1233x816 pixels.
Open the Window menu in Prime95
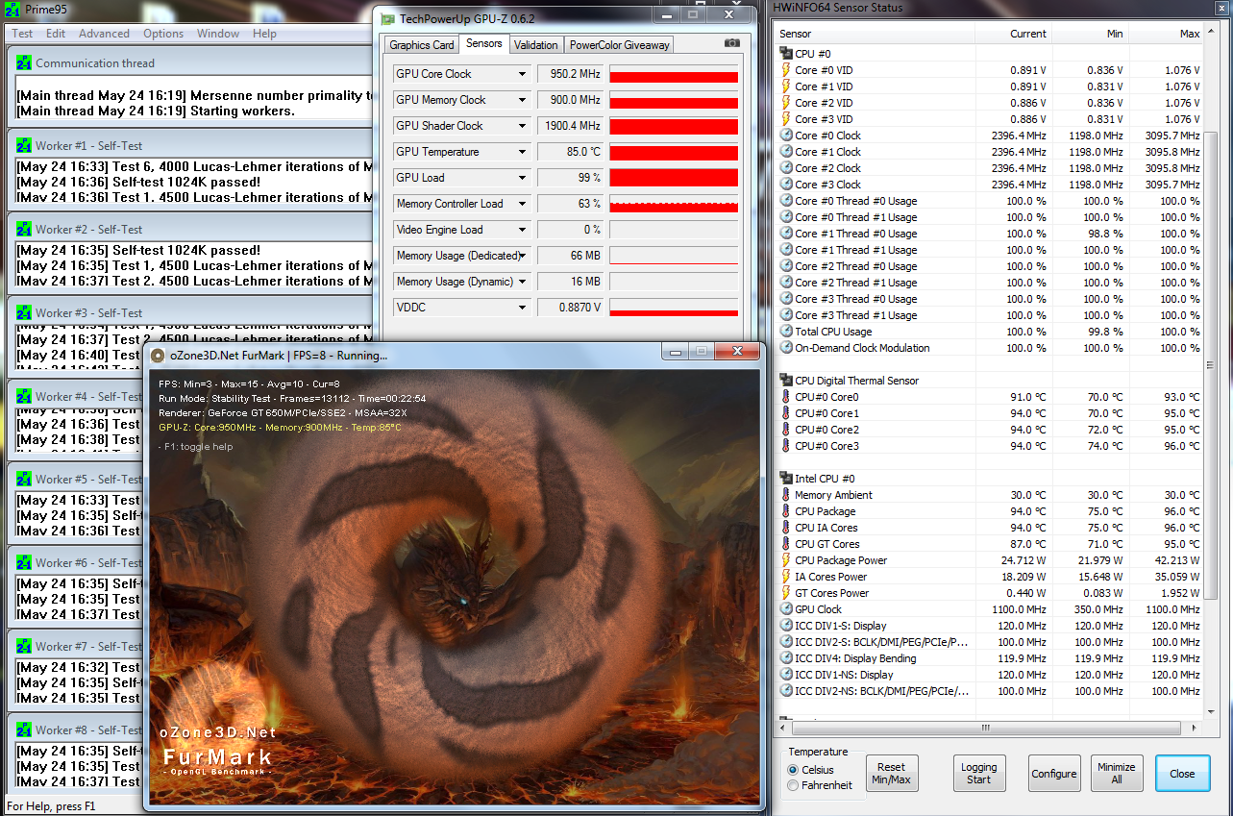[218, 34]
